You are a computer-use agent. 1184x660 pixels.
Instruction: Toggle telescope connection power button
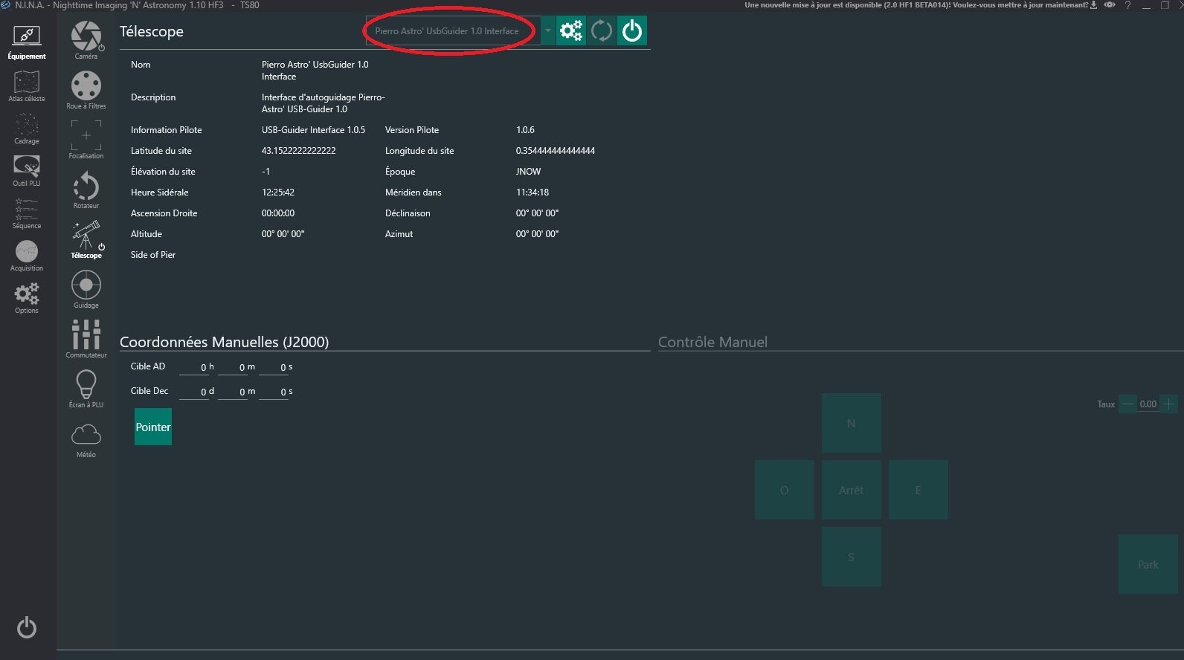(x=632, y=31)
